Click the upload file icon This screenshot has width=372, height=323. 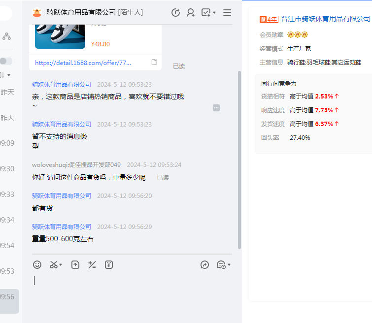(x=75, y=265)
